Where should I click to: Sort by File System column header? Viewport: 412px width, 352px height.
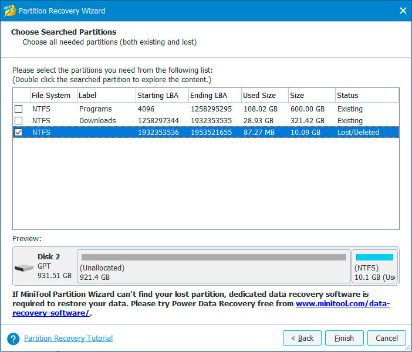tap(53, 96)
